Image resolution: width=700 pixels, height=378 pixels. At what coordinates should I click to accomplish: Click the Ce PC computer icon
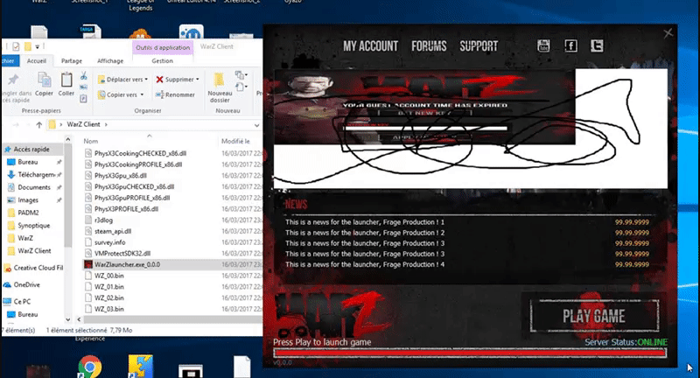7,302
